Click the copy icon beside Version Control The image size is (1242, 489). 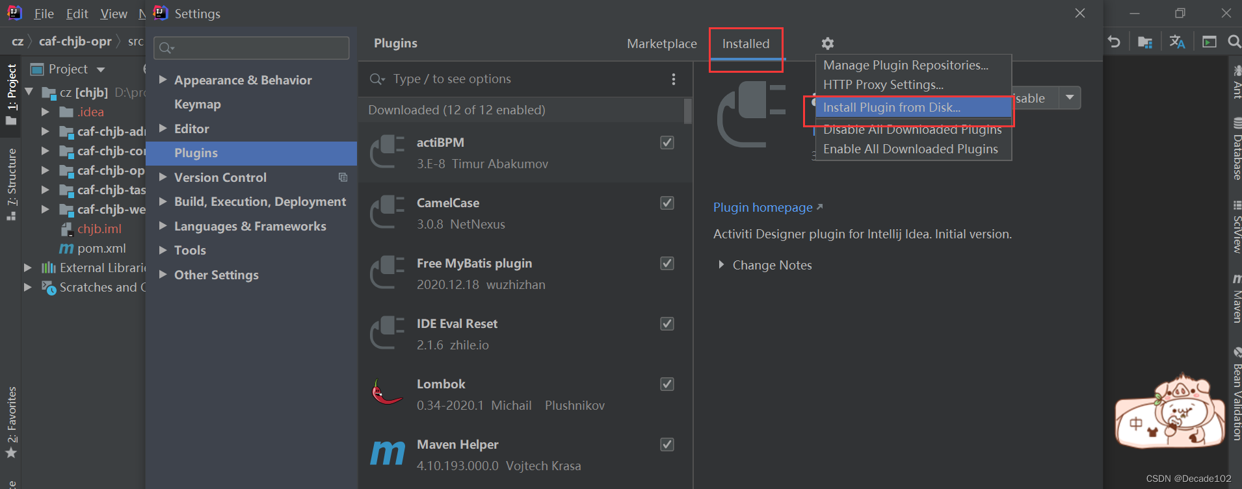[x=343, y=177]
